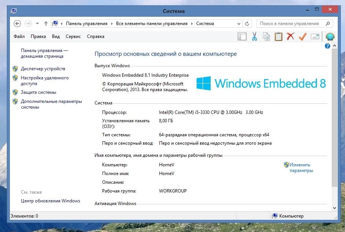The image size is (345, 232).
Task: Open the Файл menu
Action: pos(19,36)
